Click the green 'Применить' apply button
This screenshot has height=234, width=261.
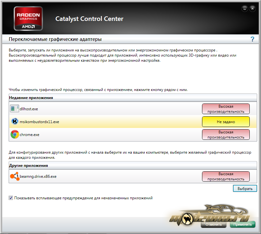243,224
